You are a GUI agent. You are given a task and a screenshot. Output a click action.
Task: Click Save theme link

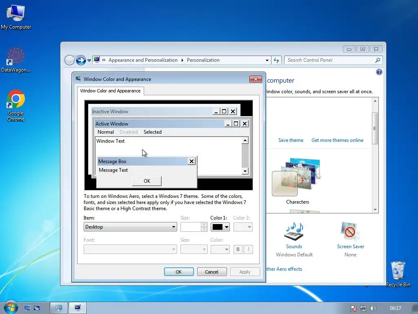[291, 140]
